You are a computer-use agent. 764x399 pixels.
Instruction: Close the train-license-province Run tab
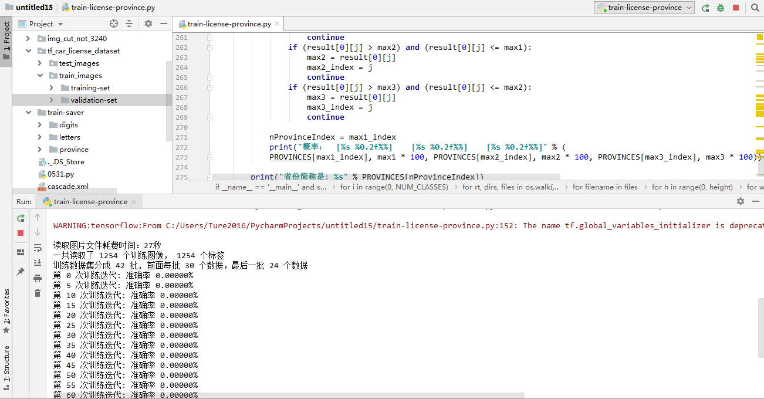[134, 202]
